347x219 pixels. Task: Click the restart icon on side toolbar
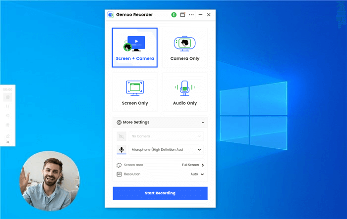point(8,116)
